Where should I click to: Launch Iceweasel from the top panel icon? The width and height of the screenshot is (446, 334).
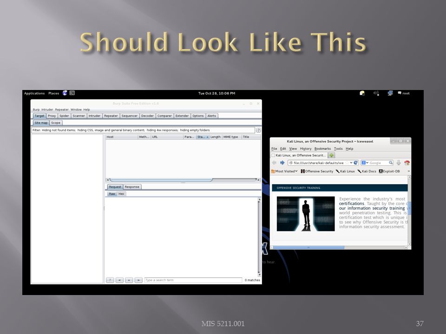65,93
